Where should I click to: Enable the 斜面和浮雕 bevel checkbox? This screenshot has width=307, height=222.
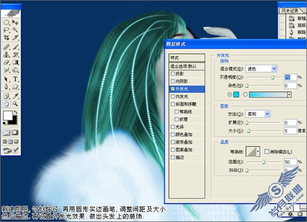173,104
